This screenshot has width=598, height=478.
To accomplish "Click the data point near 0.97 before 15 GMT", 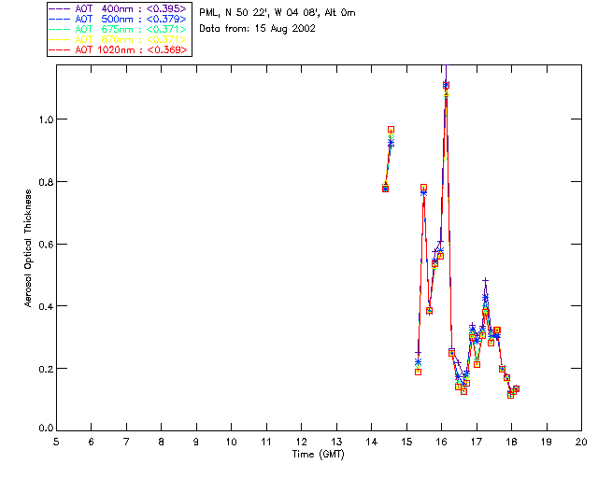I will [391, 130].
